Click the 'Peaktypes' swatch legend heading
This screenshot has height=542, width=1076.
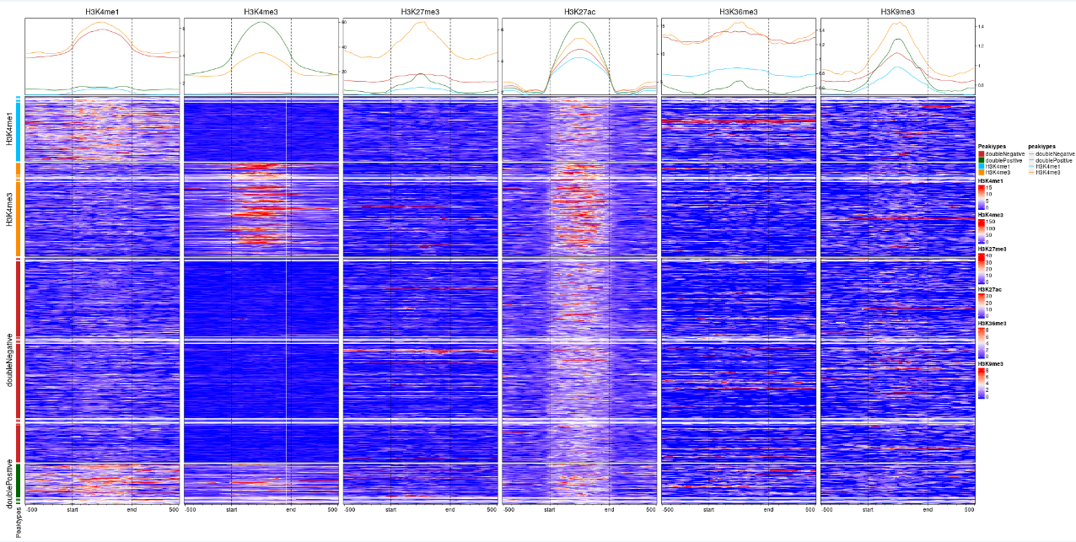pos(992,147)
